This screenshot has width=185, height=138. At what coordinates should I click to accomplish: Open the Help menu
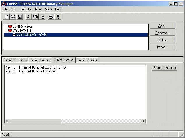tap(58, 9)
